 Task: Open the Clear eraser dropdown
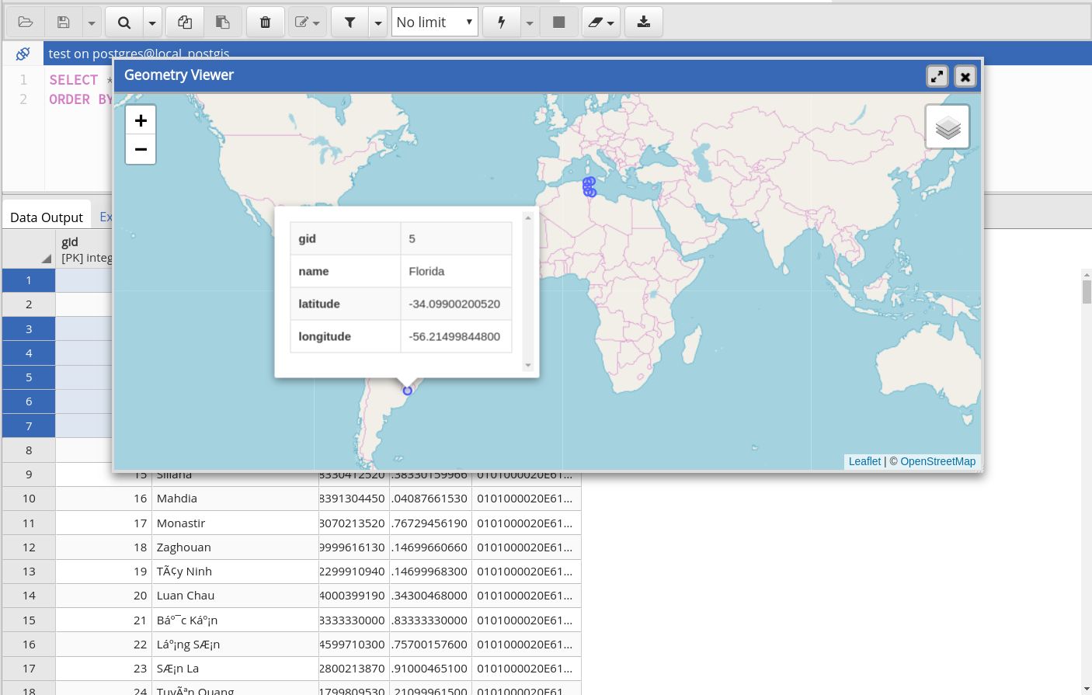[600, 23]
